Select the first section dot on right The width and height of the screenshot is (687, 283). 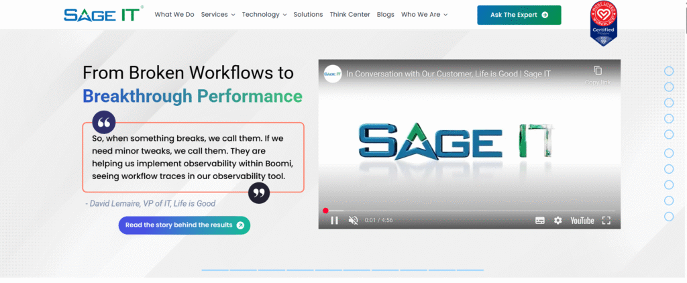[x=669, y=71]
